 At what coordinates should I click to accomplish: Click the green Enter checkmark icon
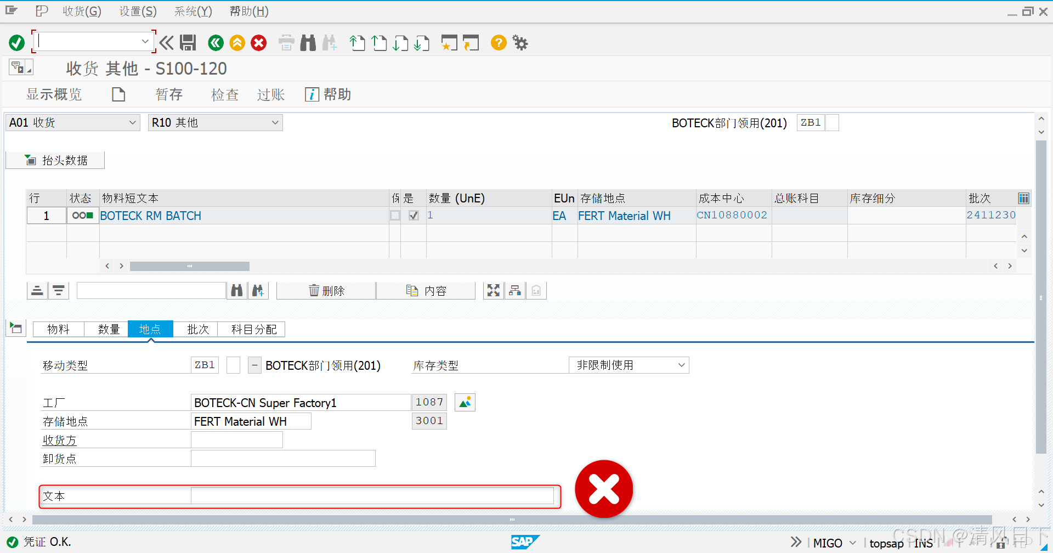pos(16,42)
